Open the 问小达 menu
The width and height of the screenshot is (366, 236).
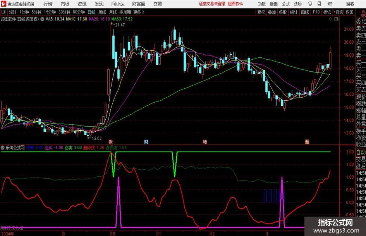[x=118, y=4]
